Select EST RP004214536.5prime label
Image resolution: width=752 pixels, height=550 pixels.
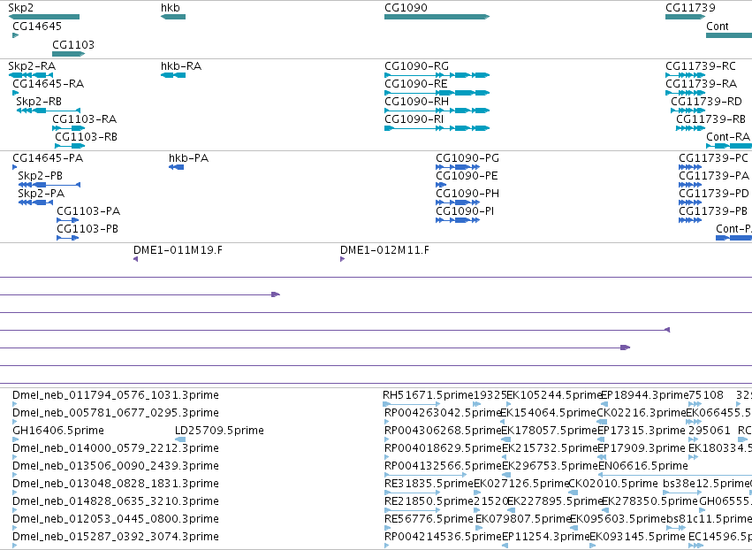(443, 538)
